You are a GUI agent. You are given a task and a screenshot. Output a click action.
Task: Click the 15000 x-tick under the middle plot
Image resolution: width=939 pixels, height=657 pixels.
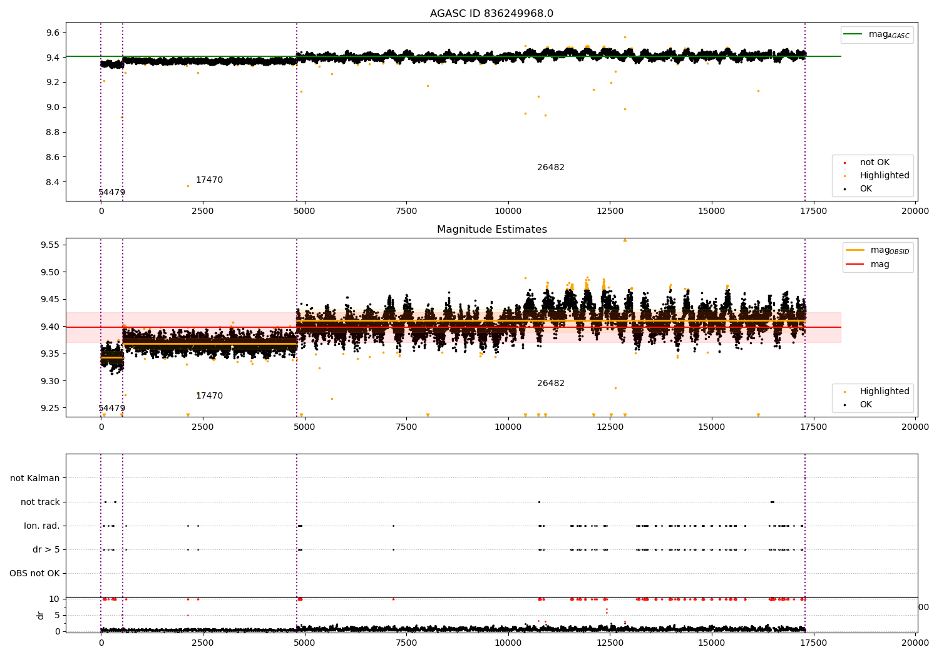[712, 427]
